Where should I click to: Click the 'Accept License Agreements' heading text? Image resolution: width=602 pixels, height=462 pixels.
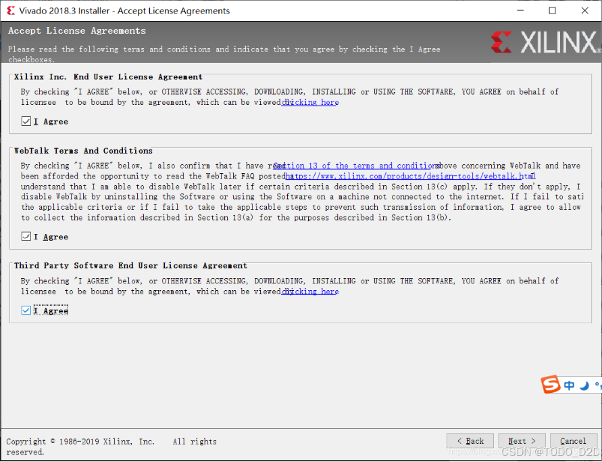[77, 30]
